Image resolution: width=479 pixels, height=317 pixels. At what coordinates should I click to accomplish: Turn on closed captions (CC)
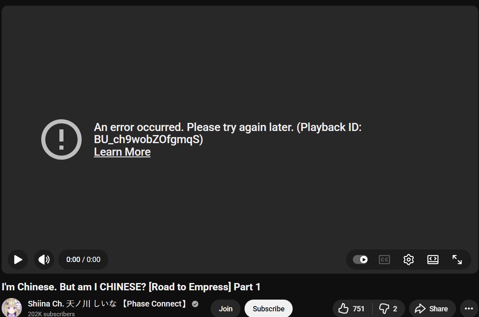tap(384, 260)
